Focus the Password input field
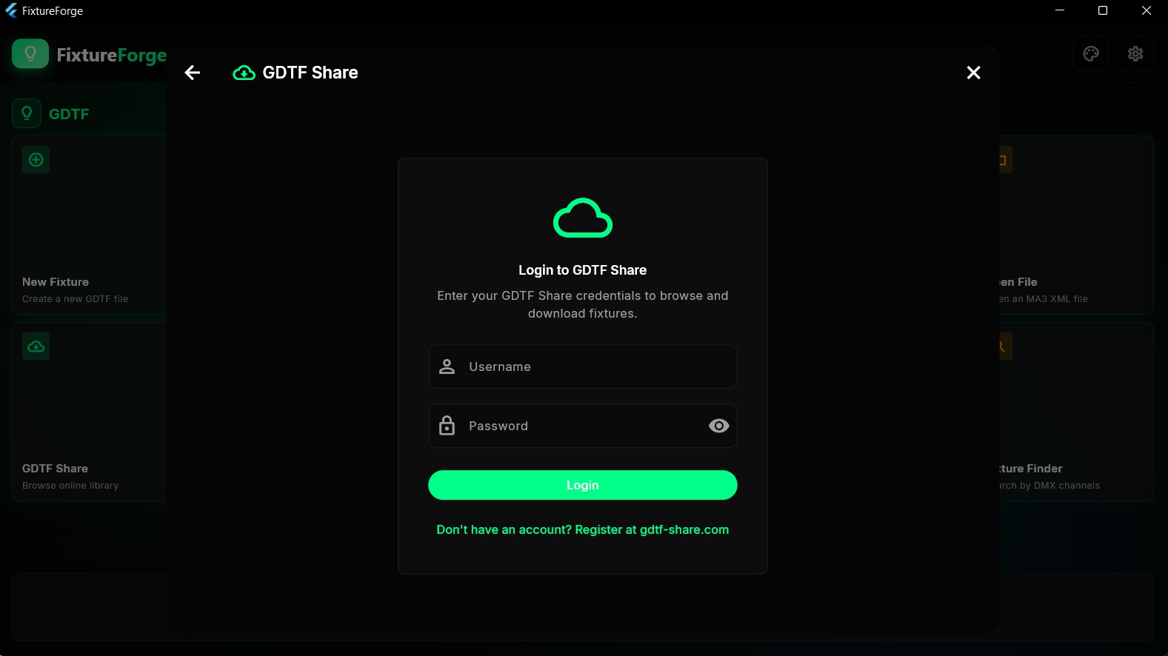This screenshot has height=656, width=1168. pos(583,426)
